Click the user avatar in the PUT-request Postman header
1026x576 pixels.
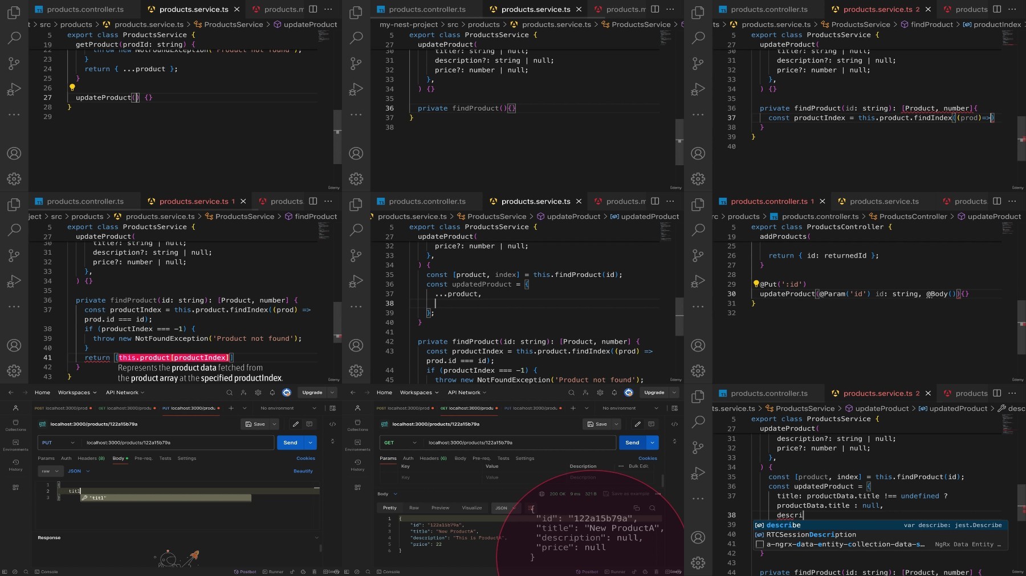click(287, 393)
